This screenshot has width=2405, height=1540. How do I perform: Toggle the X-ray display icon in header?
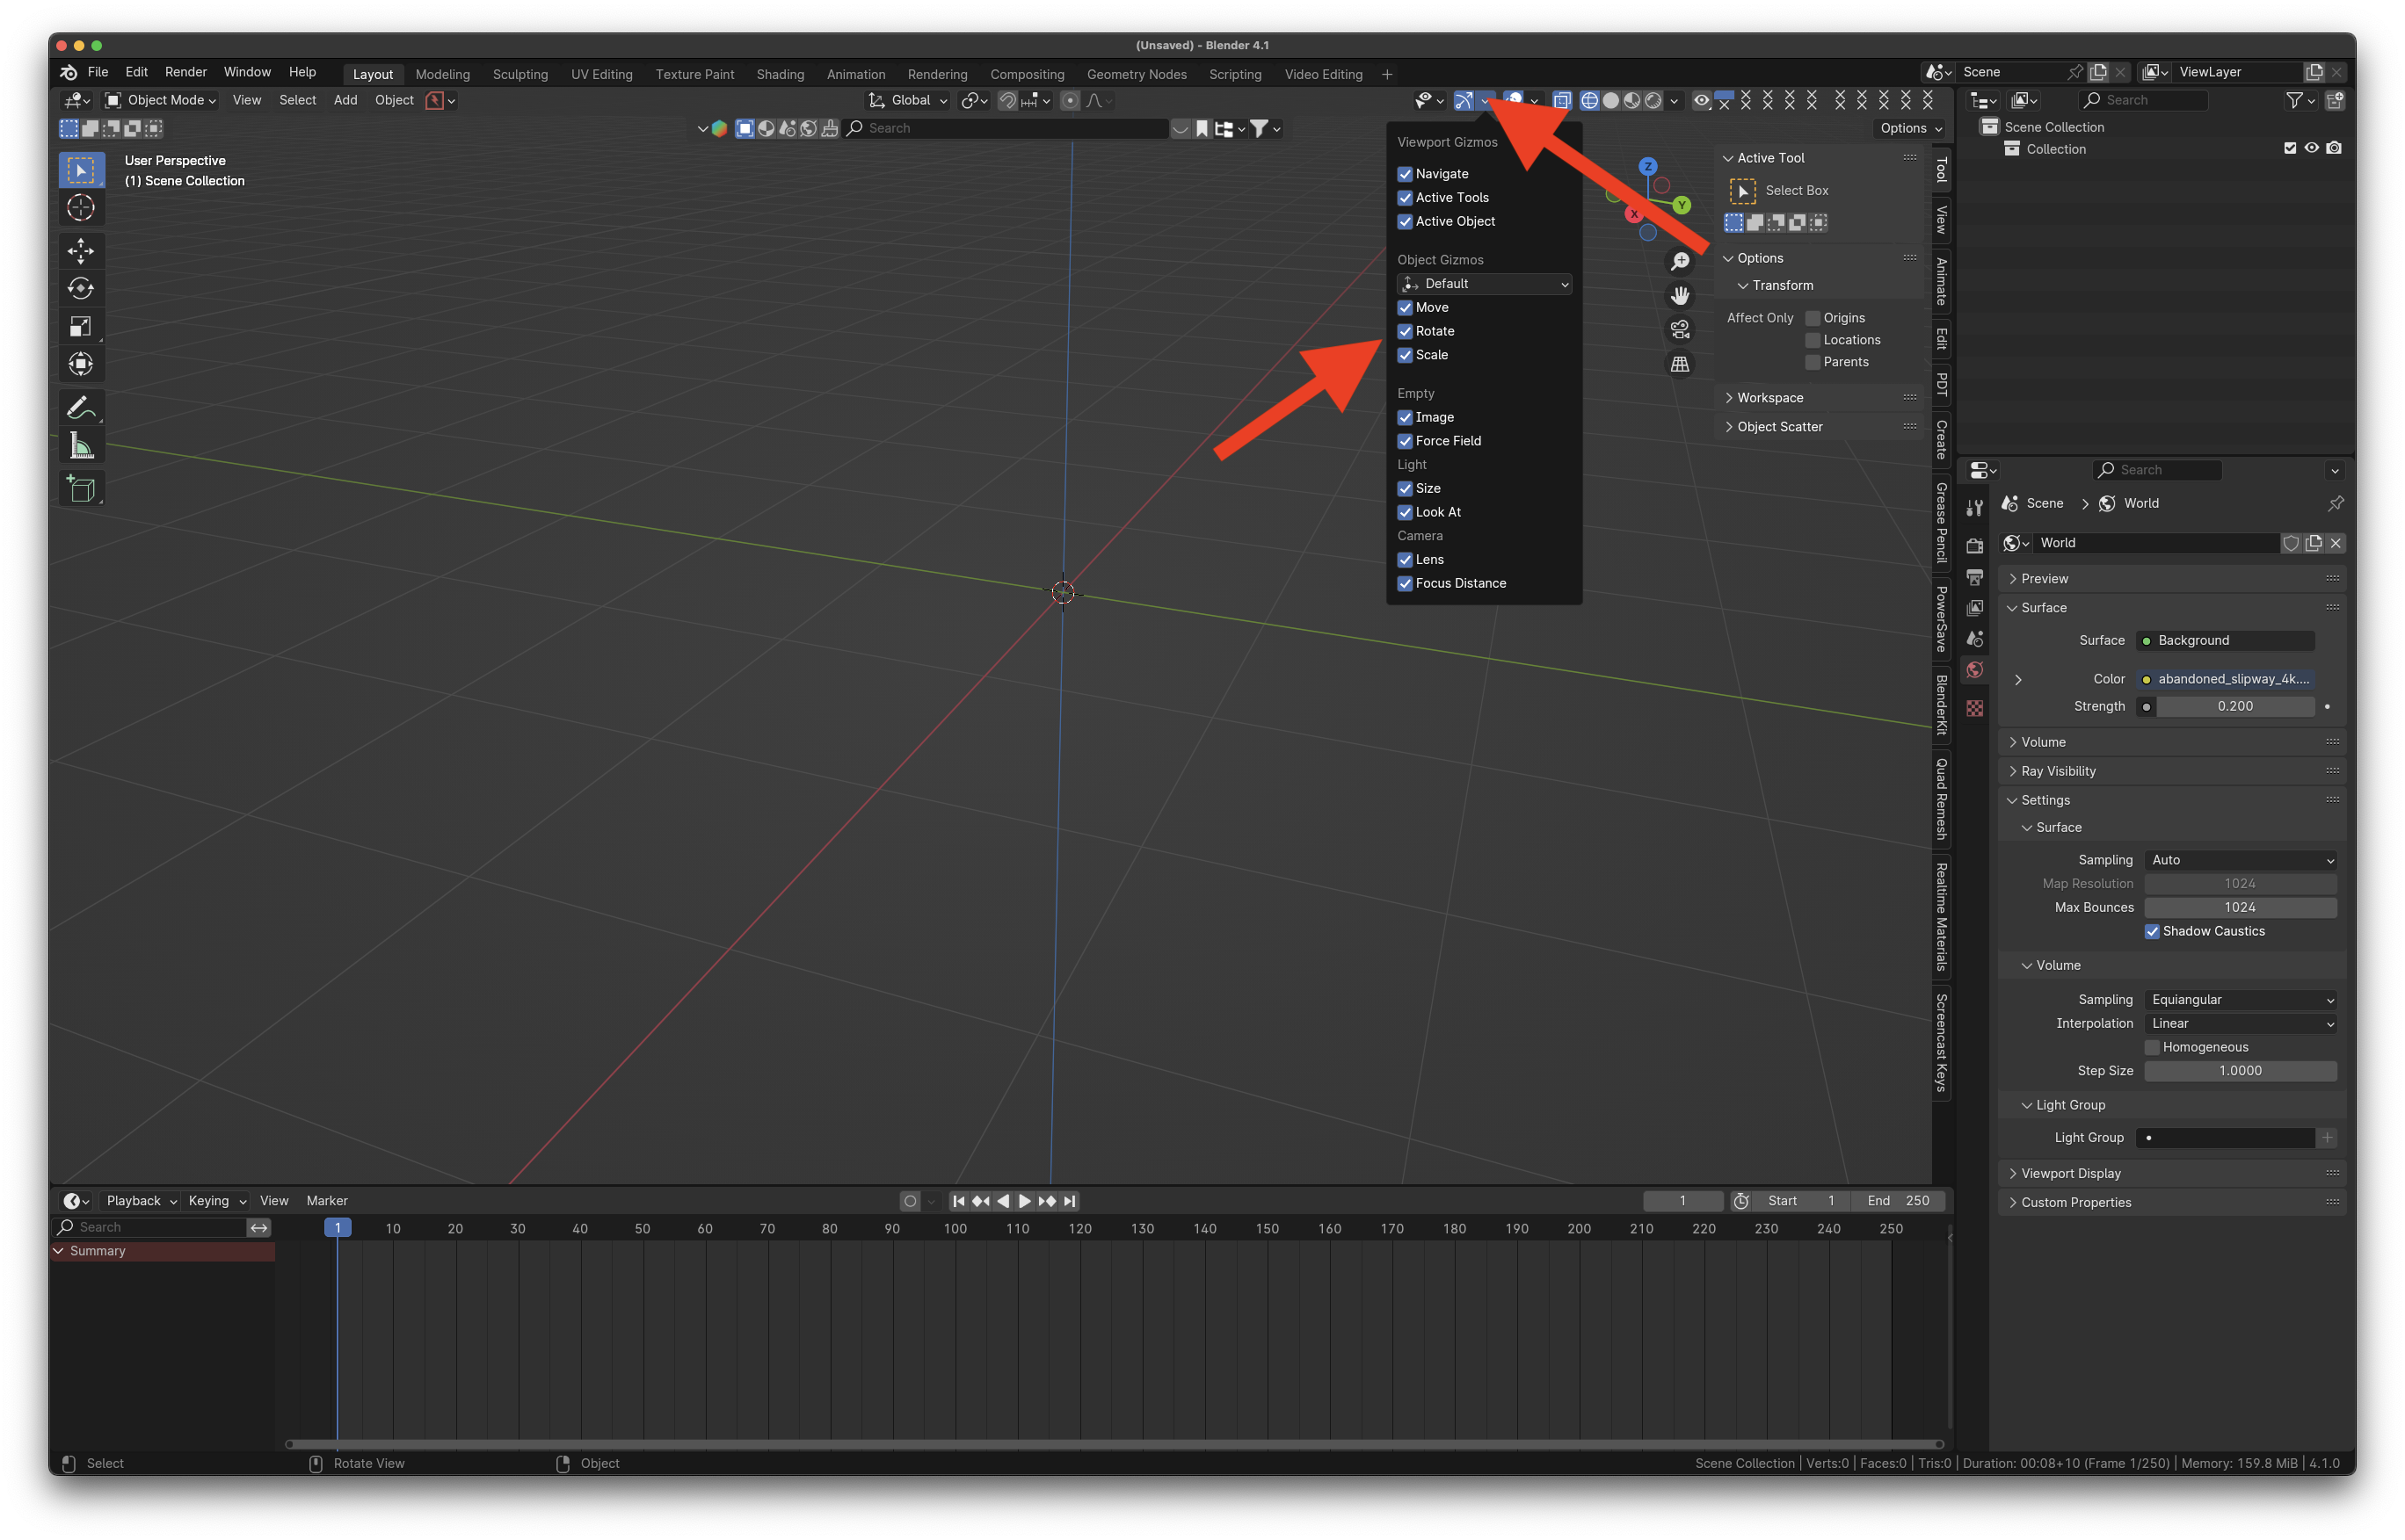point(1562,100)
